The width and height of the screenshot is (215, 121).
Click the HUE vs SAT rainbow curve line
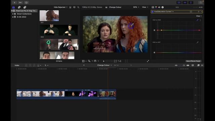(179, 52)
